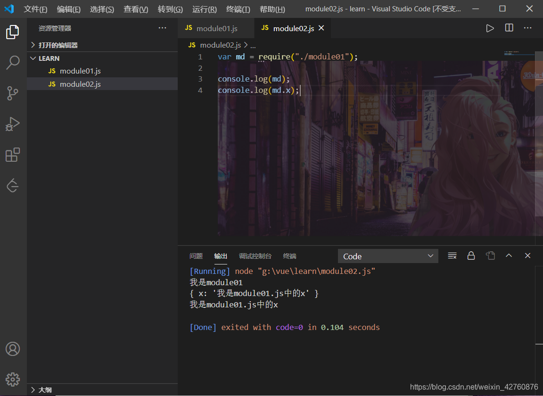543x396 pixels.
Task: Switch to the module01.js editor tab
Action: pos(216,28)
